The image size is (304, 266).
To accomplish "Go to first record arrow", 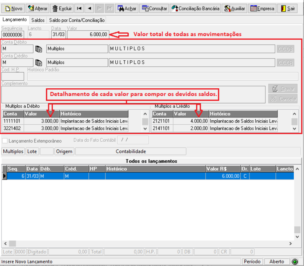I will tap(79, 8).
